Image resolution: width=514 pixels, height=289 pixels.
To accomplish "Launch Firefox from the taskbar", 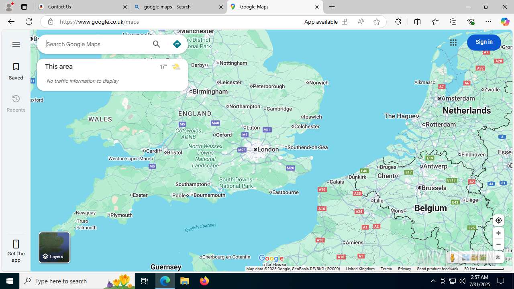I will (x=204, y=281).
